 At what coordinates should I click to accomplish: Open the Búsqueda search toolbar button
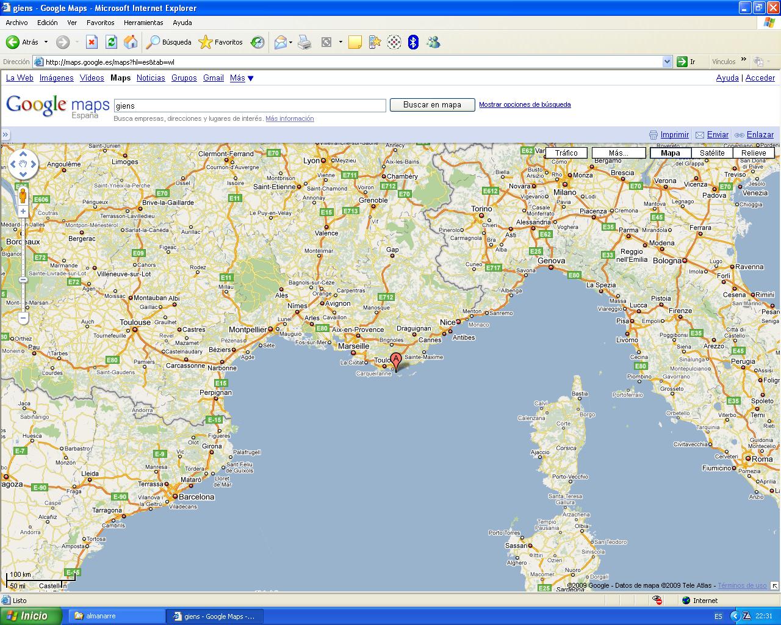tap(169, 42)
